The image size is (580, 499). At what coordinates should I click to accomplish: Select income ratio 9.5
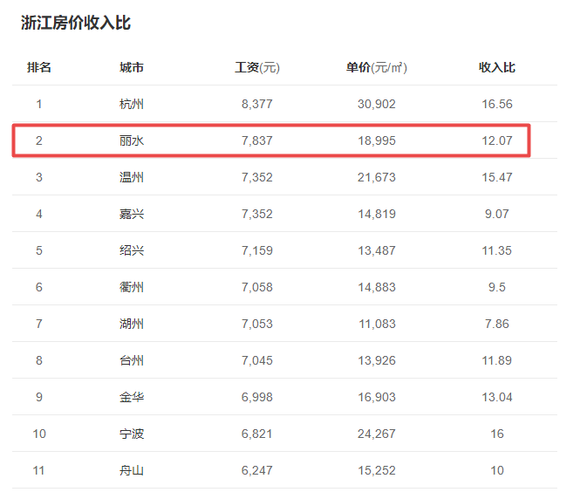pyautogui.click(x=497, y=287)
